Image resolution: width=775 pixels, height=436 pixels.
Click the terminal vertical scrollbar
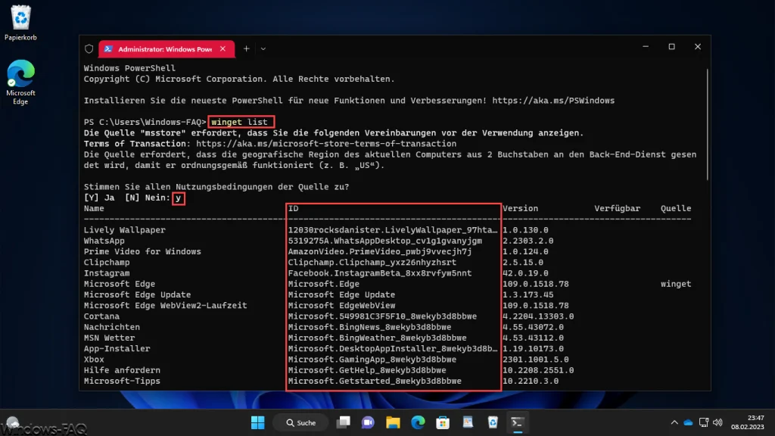[708, 123]
